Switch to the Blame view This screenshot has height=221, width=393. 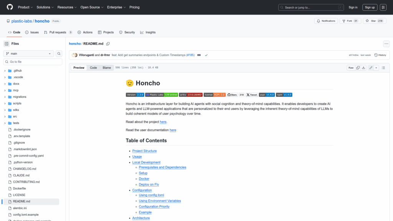click(x=107, y=68)
